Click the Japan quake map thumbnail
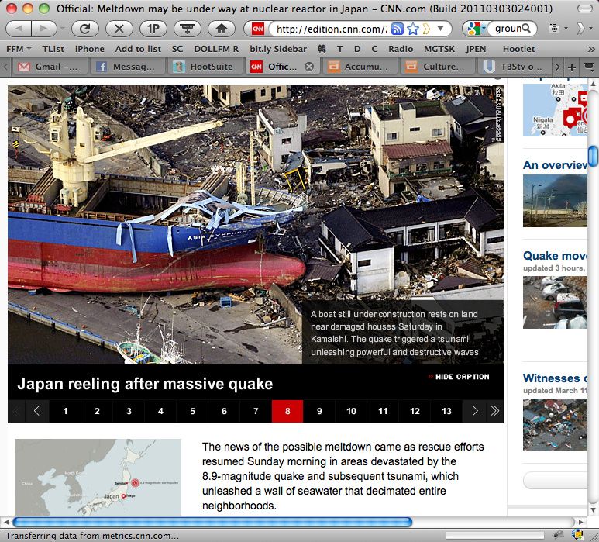Image resolution: width=599 pixels, height=542 pixels. point(98,478)
